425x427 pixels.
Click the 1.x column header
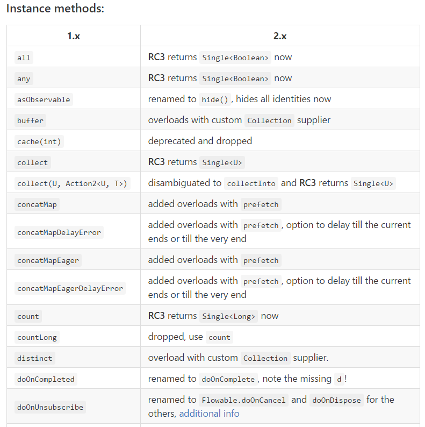74,36
